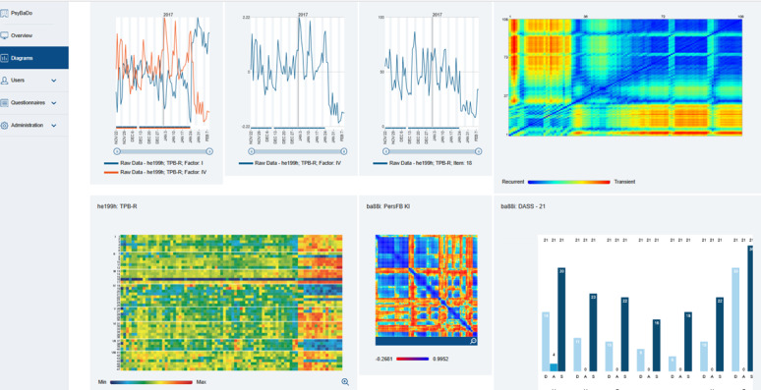Viewport: 761px width, 390px height.
Task: Open the Questionnaires menu entry
Action: [x=34, y=103]
